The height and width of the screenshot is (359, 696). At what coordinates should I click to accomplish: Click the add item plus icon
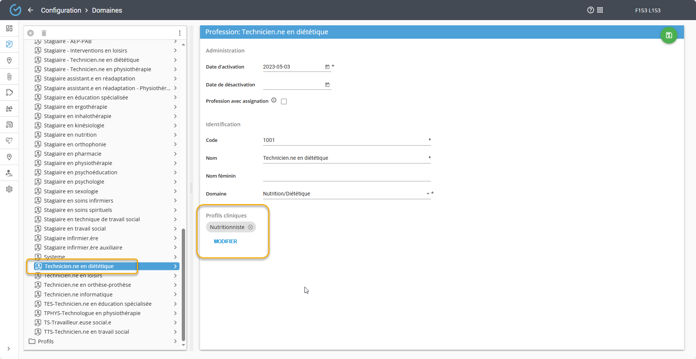[x=31, y=33]
